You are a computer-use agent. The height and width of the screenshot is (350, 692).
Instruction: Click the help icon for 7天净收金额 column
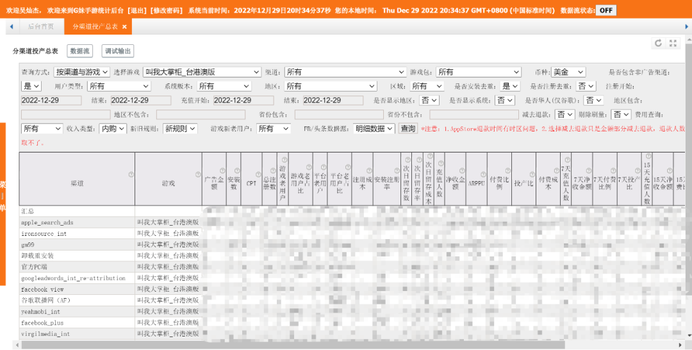[589, 171]
